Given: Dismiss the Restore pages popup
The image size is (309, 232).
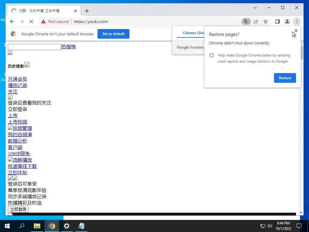Looking at the screenshot, I should click(x=296, y=31).
